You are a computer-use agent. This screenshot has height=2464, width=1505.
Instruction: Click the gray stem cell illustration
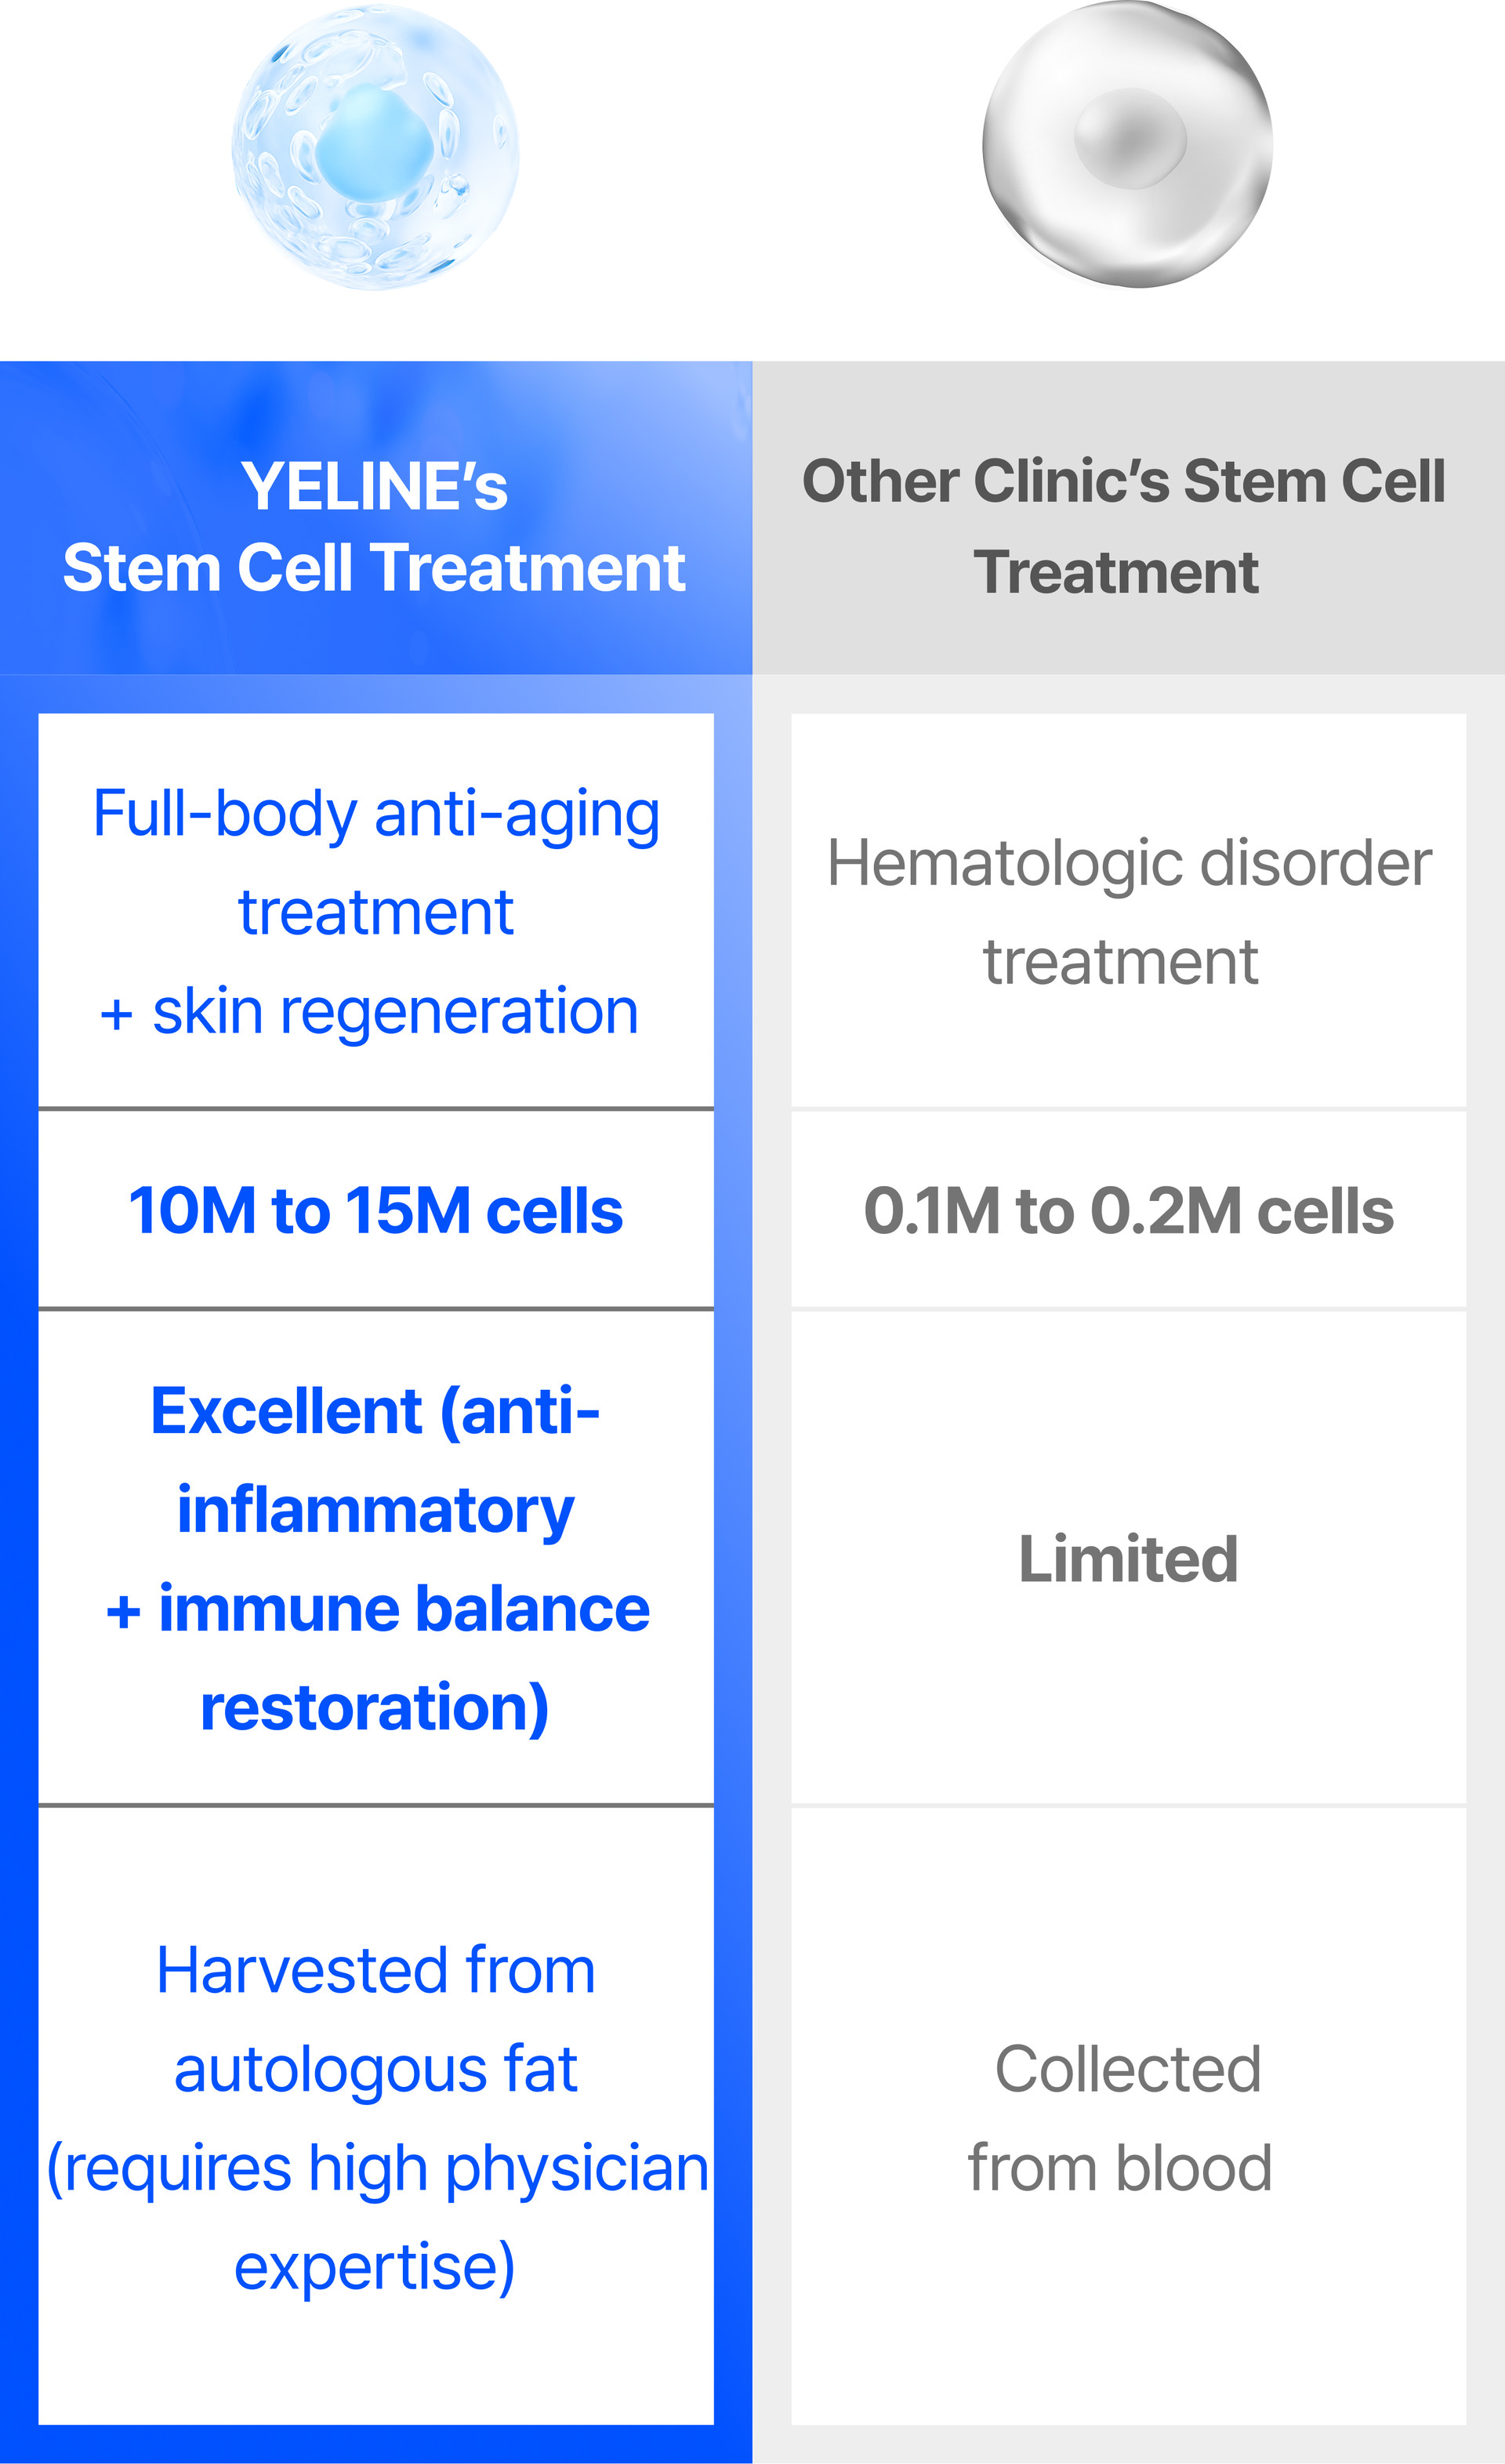[x=1128, y=144]
